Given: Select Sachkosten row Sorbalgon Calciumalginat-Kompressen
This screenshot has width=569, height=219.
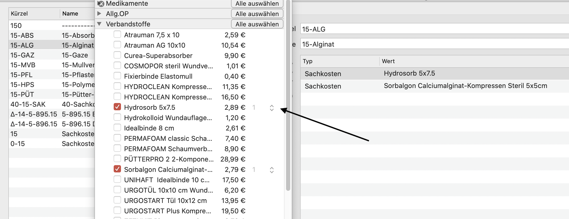Looking at the screenshot, I should pyautogui.click(x=435, y=86).
